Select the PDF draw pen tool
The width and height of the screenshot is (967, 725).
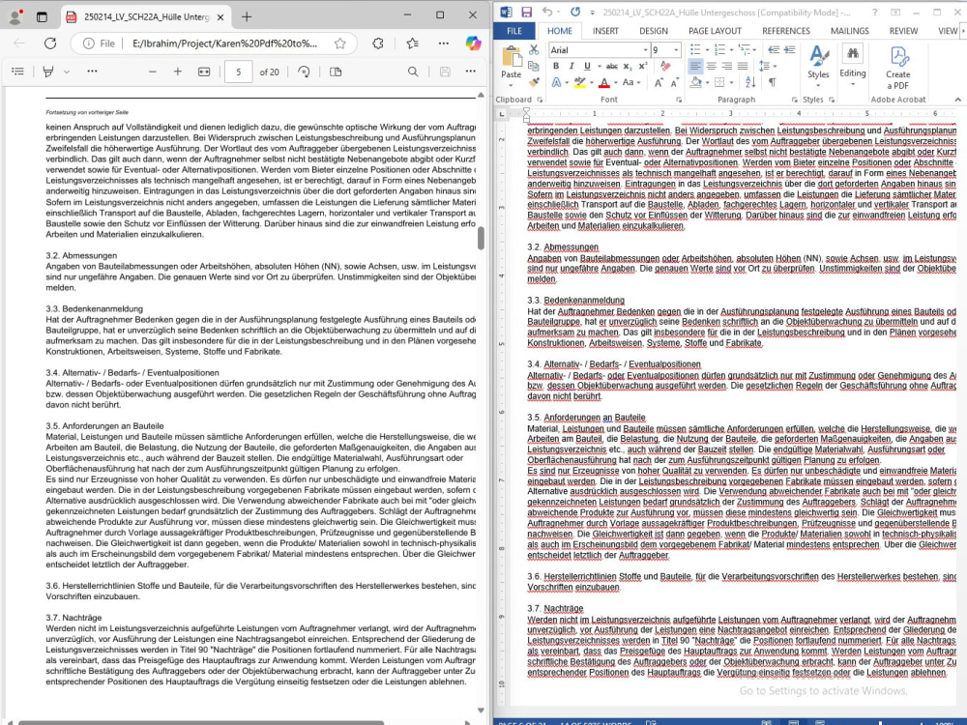pos(47,72)
